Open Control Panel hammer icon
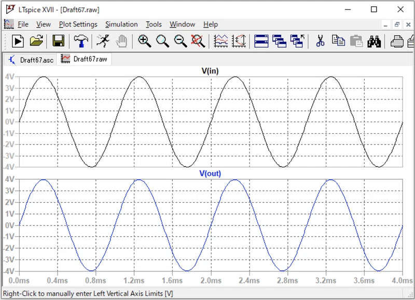This screenshot has width=415, height=300. click(81, 41)
